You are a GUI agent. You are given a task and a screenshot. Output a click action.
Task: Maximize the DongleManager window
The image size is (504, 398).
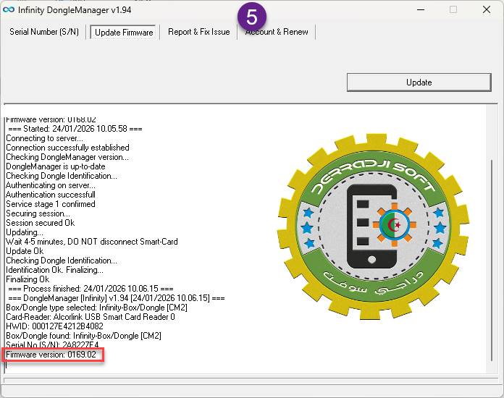(453, 9)
